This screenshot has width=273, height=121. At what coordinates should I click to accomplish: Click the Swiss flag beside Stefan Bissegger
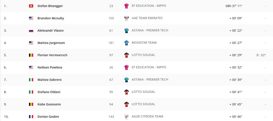[31, 6]
